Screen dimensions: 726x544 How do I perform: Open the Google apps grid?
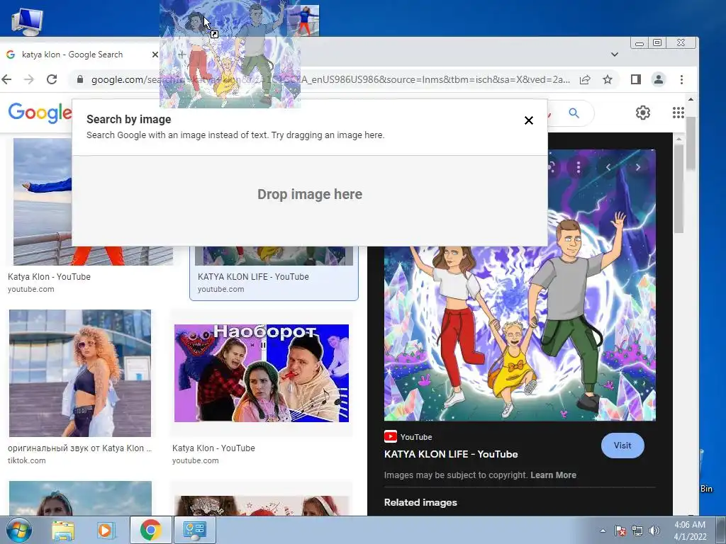[678, 113]
